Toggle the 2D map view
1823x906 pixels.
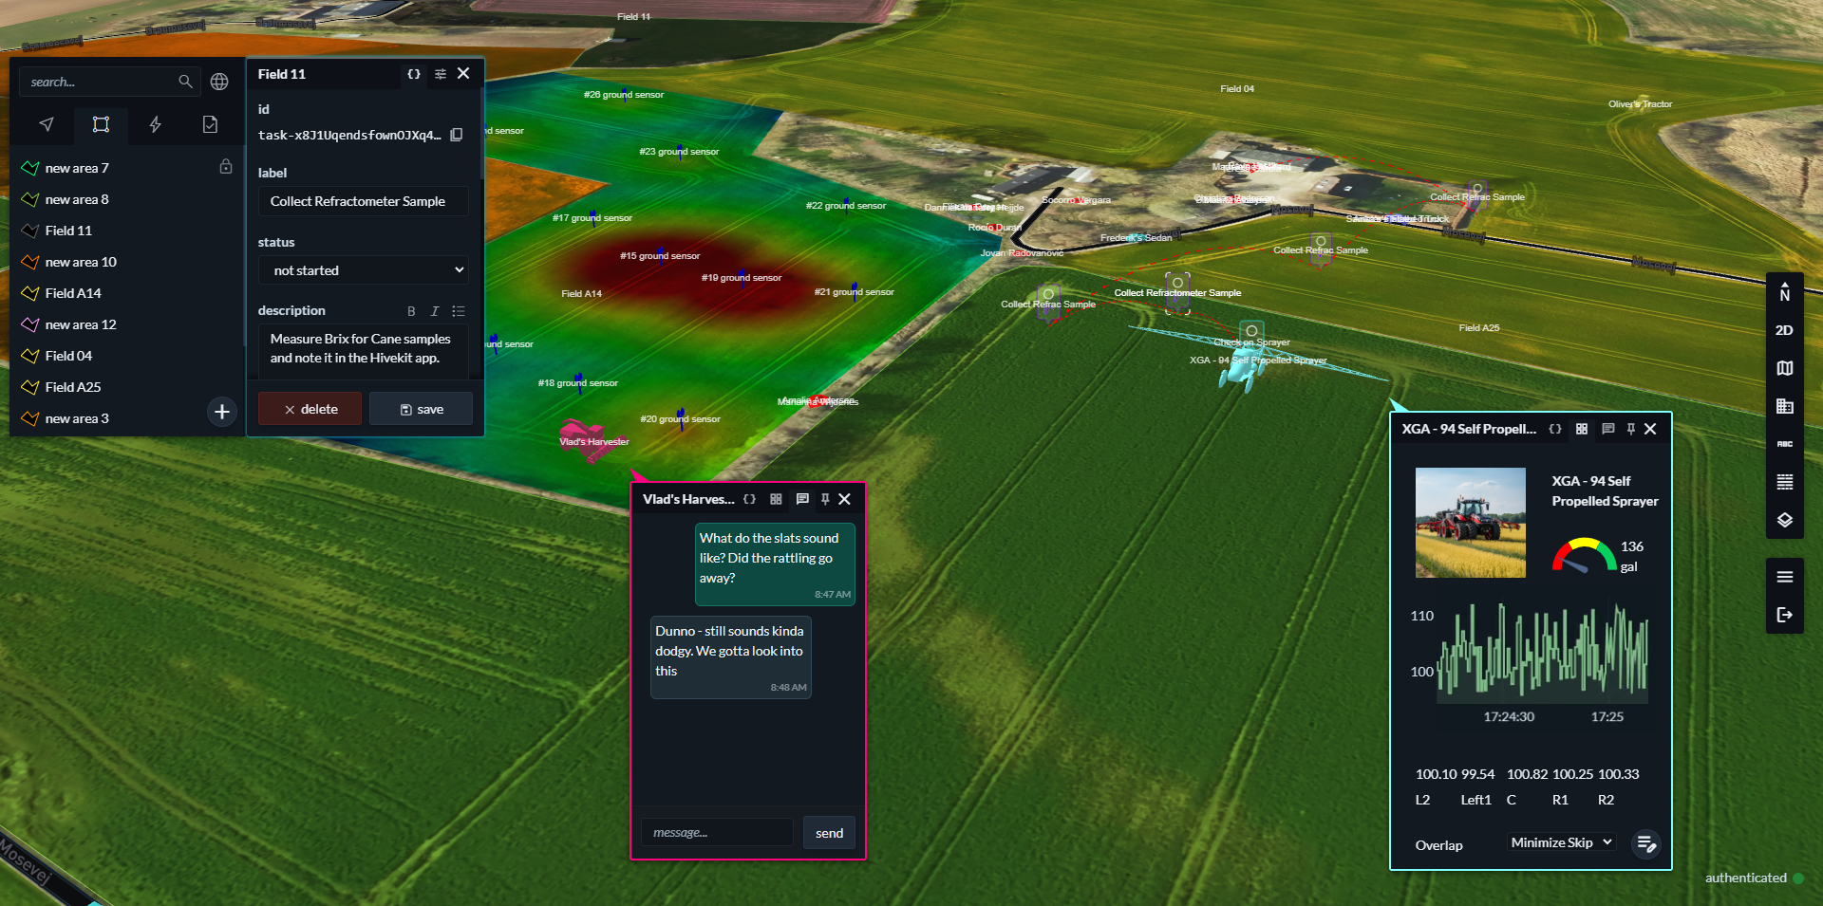(1785, 330)
